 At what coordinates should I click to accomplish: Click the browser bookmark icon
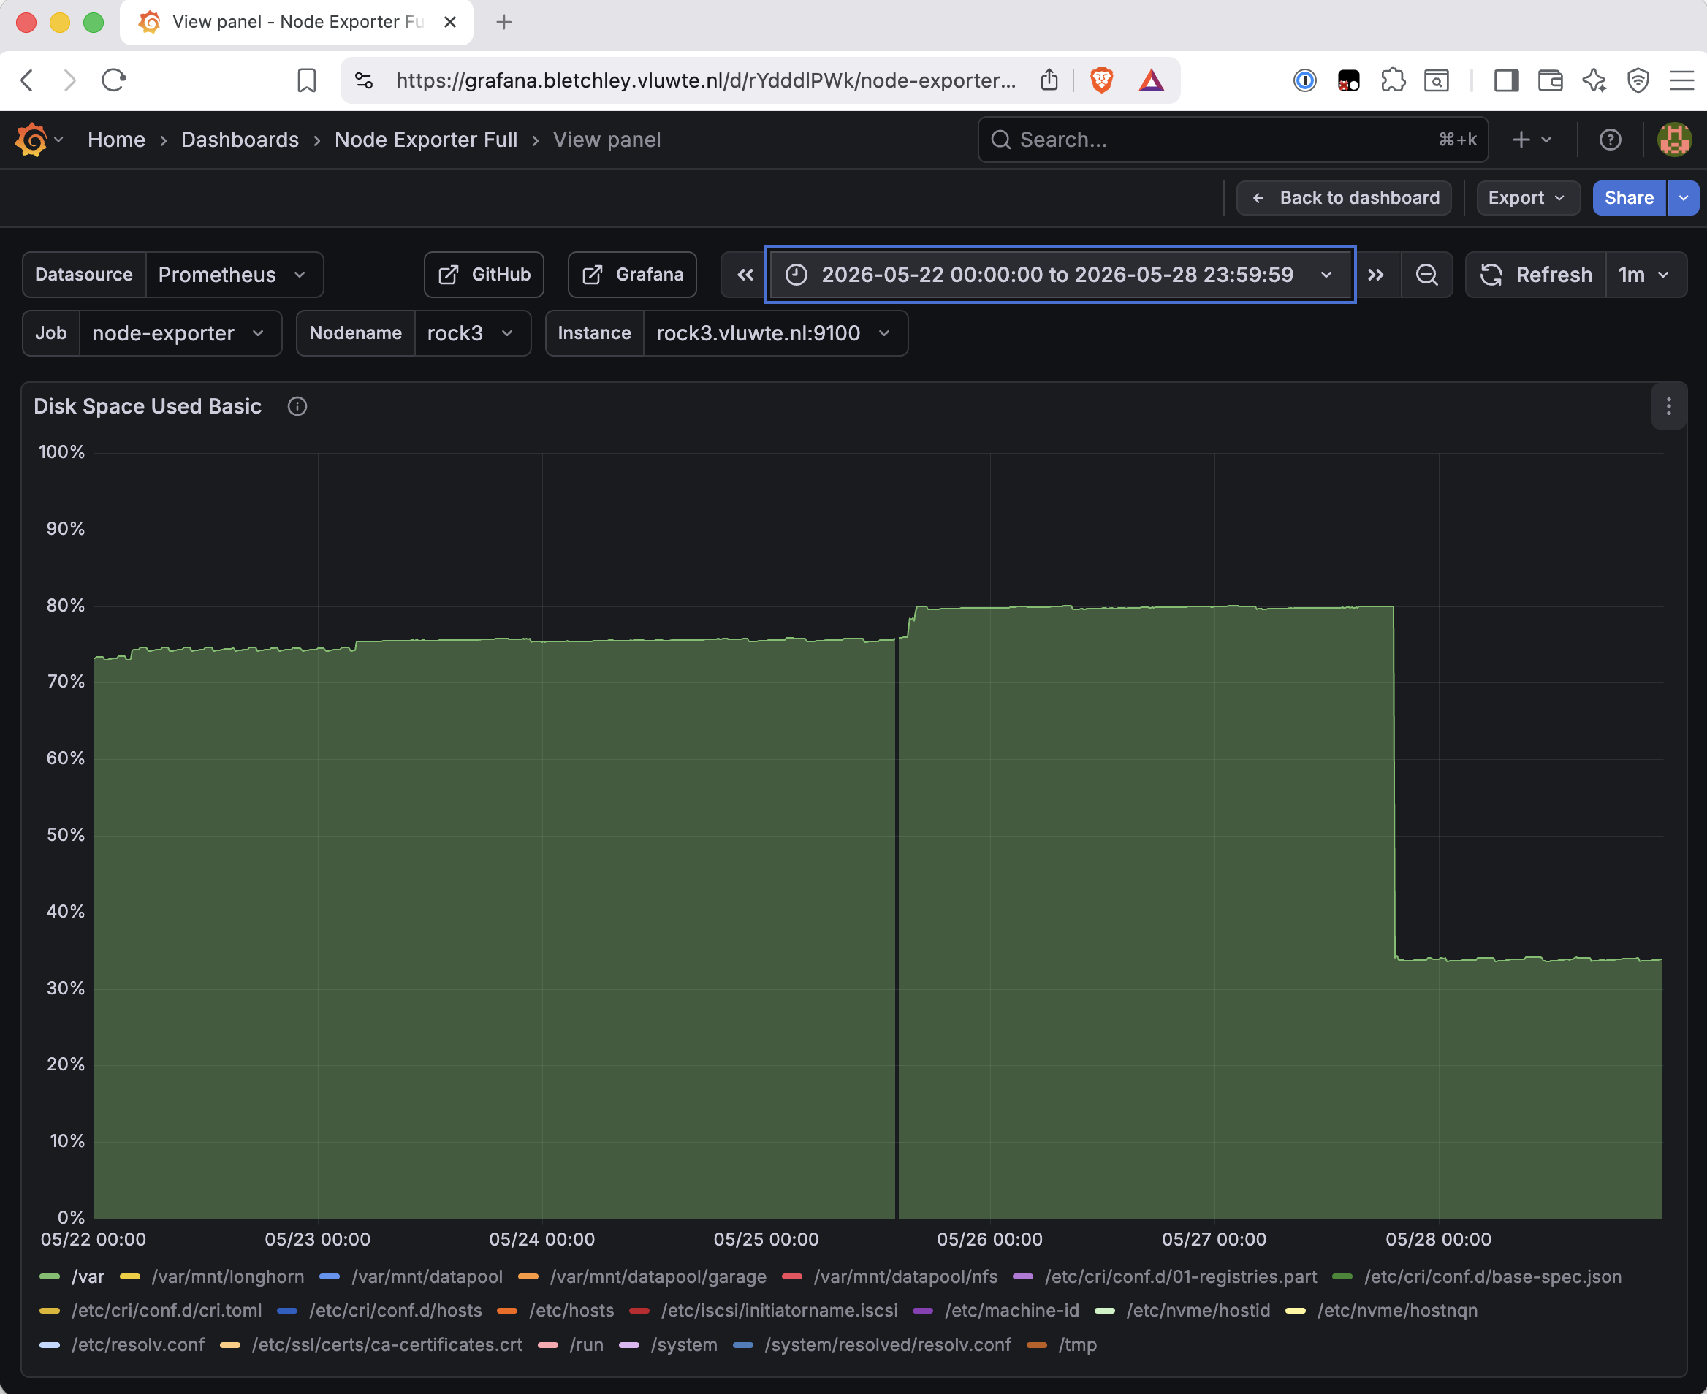pyautogui.click(x=307, y=80)
